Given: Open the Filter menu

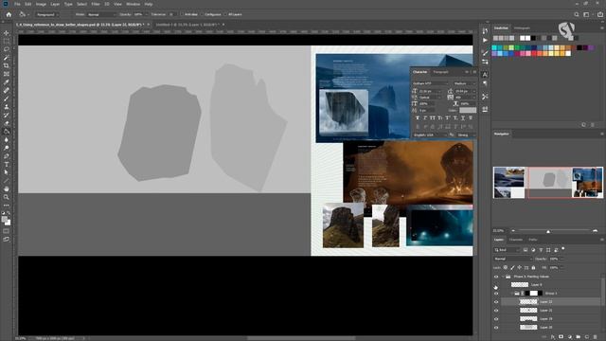Looking at the screenshot, I should pos(96,4).
